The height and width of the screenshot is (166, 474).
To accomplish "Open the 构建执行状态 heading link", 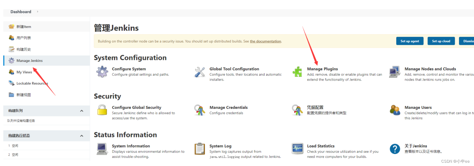I will pyautogui.click(x=19, y=136).
